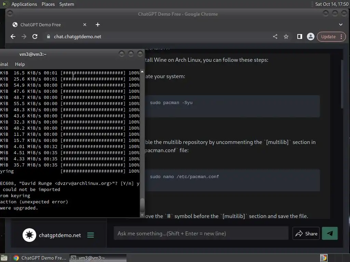Click the sudo pacman -Syu code block
The height and width of the screenshot is (262, 350).
[x=232, y=106]
